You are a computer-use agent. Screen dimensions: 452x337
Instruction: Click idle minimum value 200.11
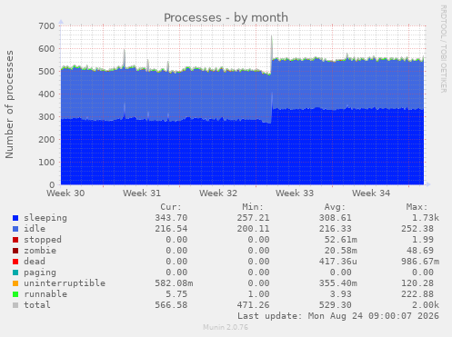point(253,229)
